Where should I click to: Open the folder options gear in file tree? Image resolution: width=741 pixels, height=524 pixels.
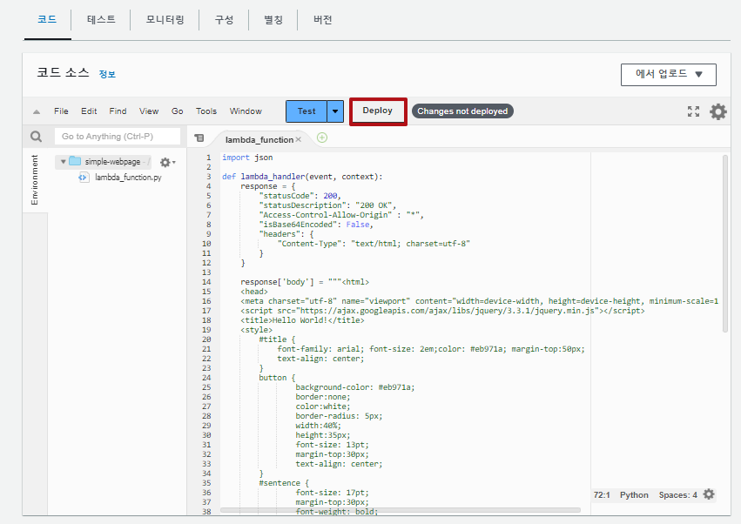coord(167,162)
